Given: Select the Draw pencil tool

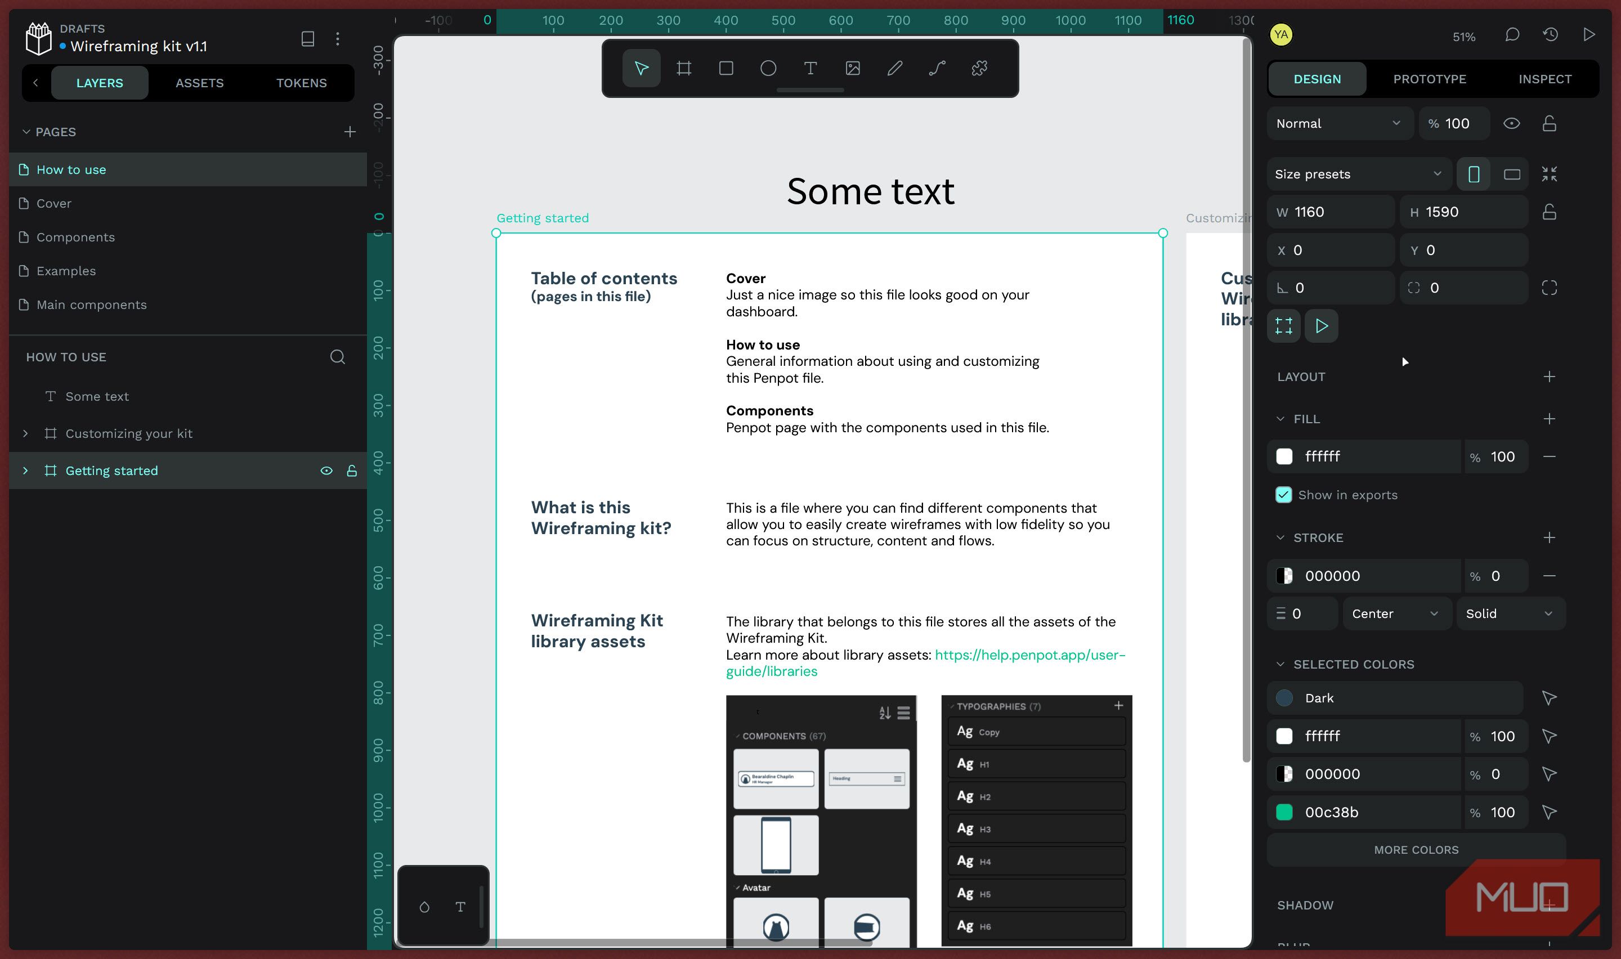Looking at the screenshot, I should click(x=895, y=68).
